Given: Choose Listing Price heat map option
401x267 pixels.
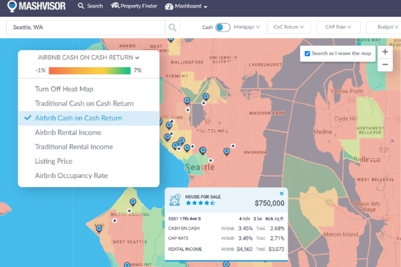Looking at the screenshot, I should click(54, 161).
